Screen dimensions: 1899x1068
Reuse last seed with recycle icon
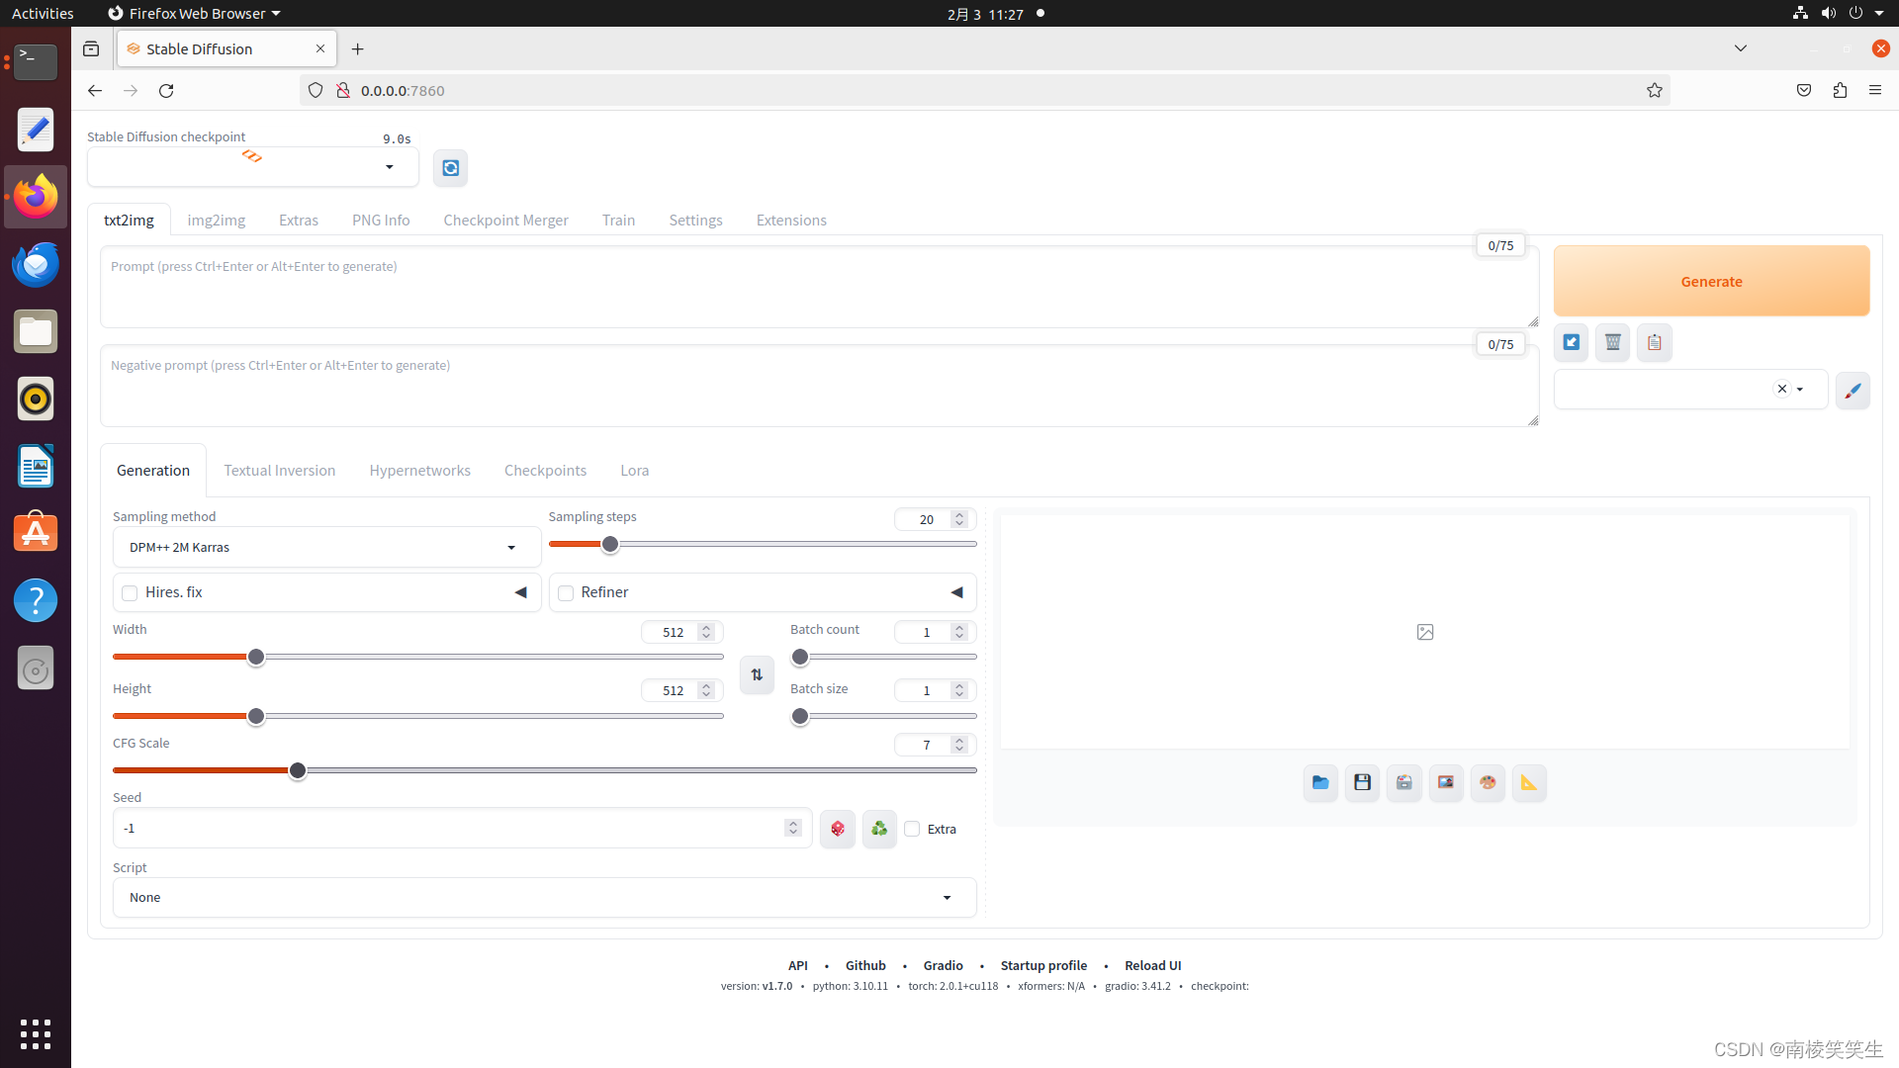coord(879,829)
